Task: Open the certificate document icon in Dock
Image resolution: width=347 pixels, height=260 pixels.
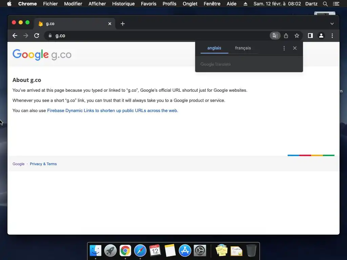Action: click(236, 251)
